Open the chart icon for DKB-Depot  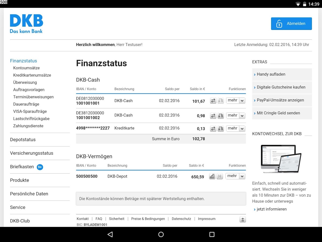pyautogui.click(x=212, y=176)
